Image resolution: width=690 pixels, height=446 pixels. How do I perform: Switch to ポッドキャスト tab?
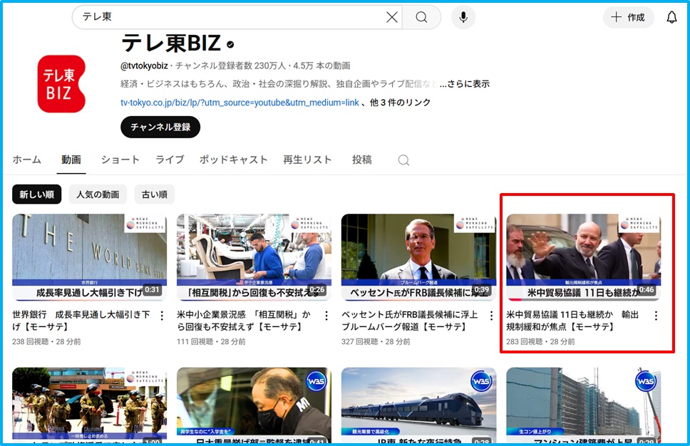click(234, 160)
